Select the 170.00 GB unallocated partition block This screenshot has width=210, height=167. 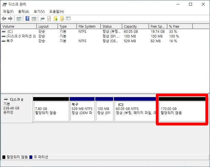(x=182, y=109)
